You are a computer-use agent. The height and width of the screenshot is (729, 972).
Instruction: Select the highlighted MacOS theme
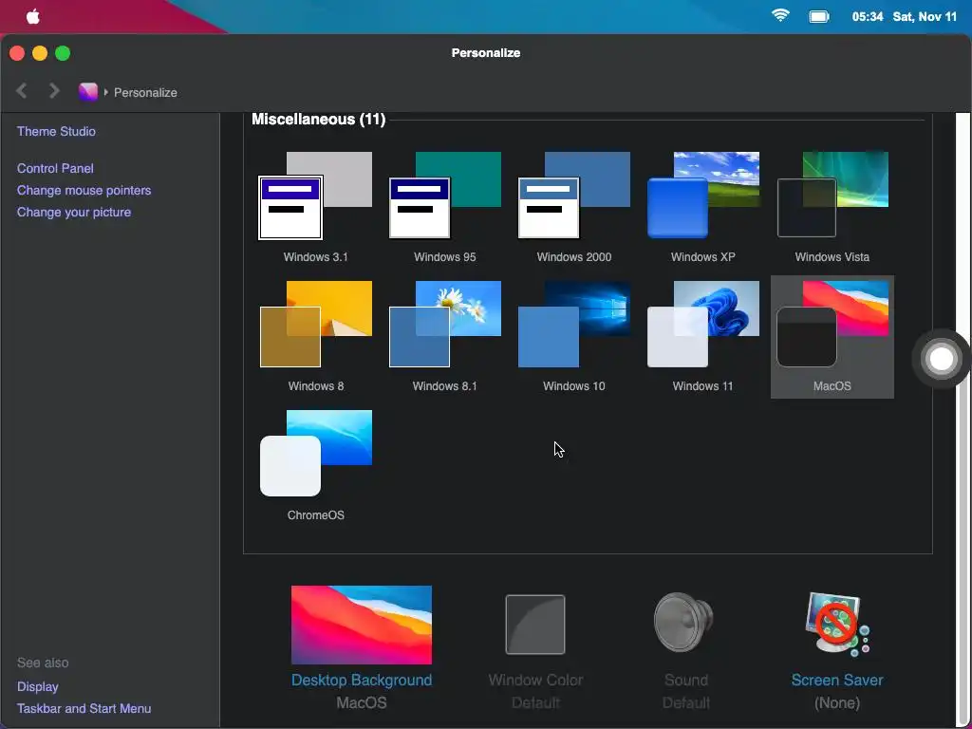(832, 337)
